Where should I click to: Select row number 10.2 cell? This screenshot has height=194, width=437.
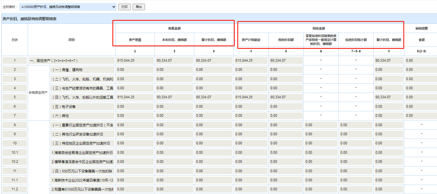15,162
